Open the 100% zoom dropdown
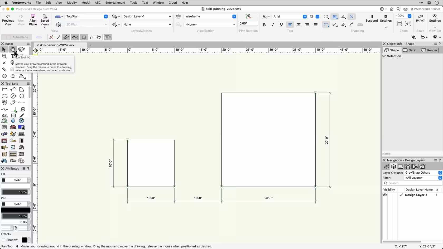This screenshot has width=443, height=249. [x=403, y=16]
